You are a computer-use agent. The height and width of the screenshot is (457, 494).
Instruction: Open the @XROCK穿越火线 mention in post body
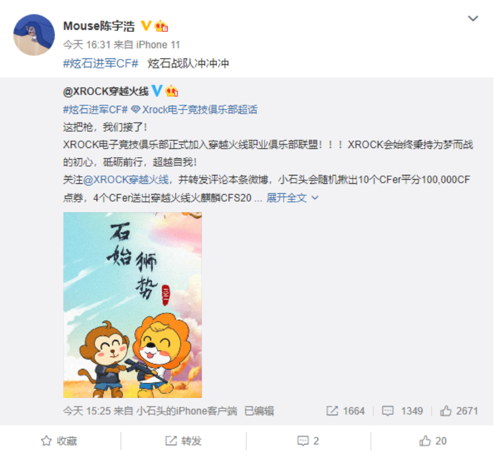[126, 180]
